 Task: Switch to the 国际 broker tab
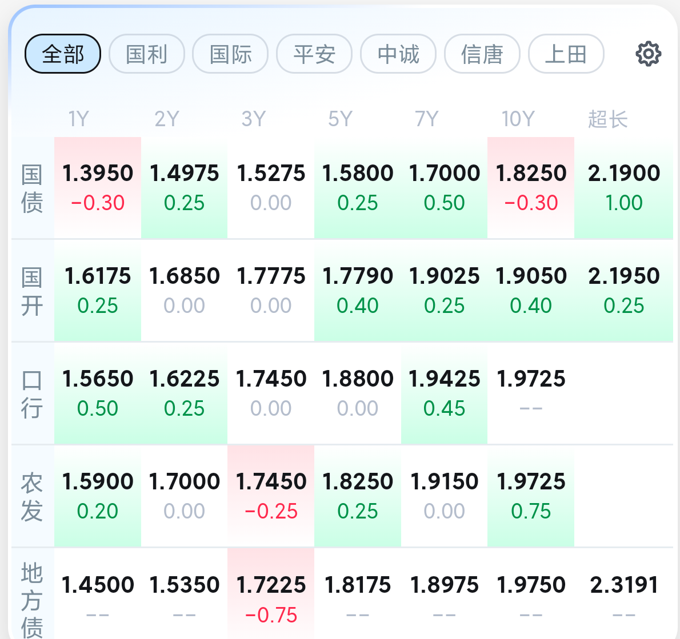tap(230, 54)
